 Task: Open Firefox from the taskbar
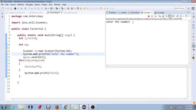(57, 107)
